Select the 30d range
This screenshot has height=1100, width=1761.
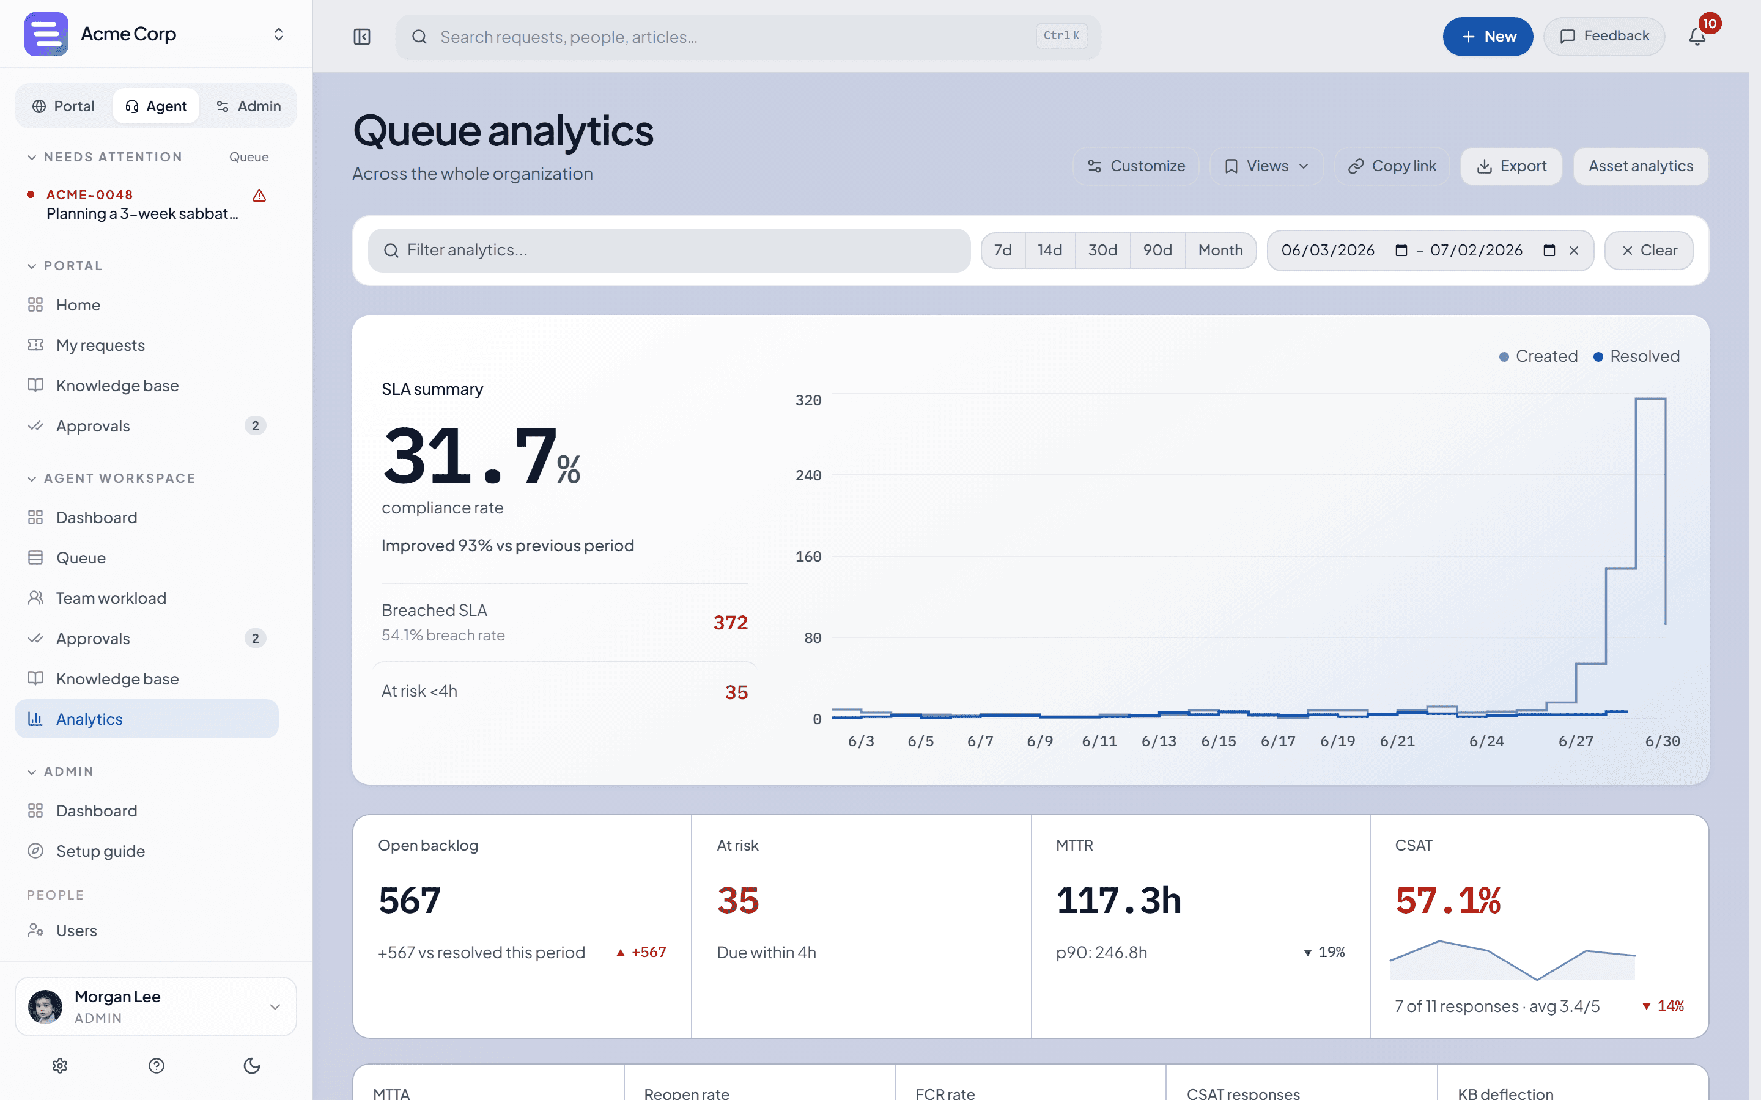[x=1102, y=251]
